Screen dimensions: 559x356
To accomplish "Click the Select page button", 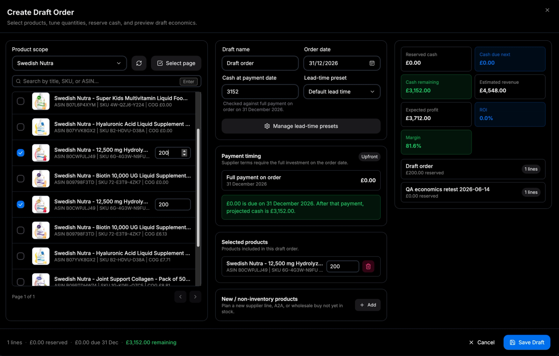I will click(x=176, y=63).
